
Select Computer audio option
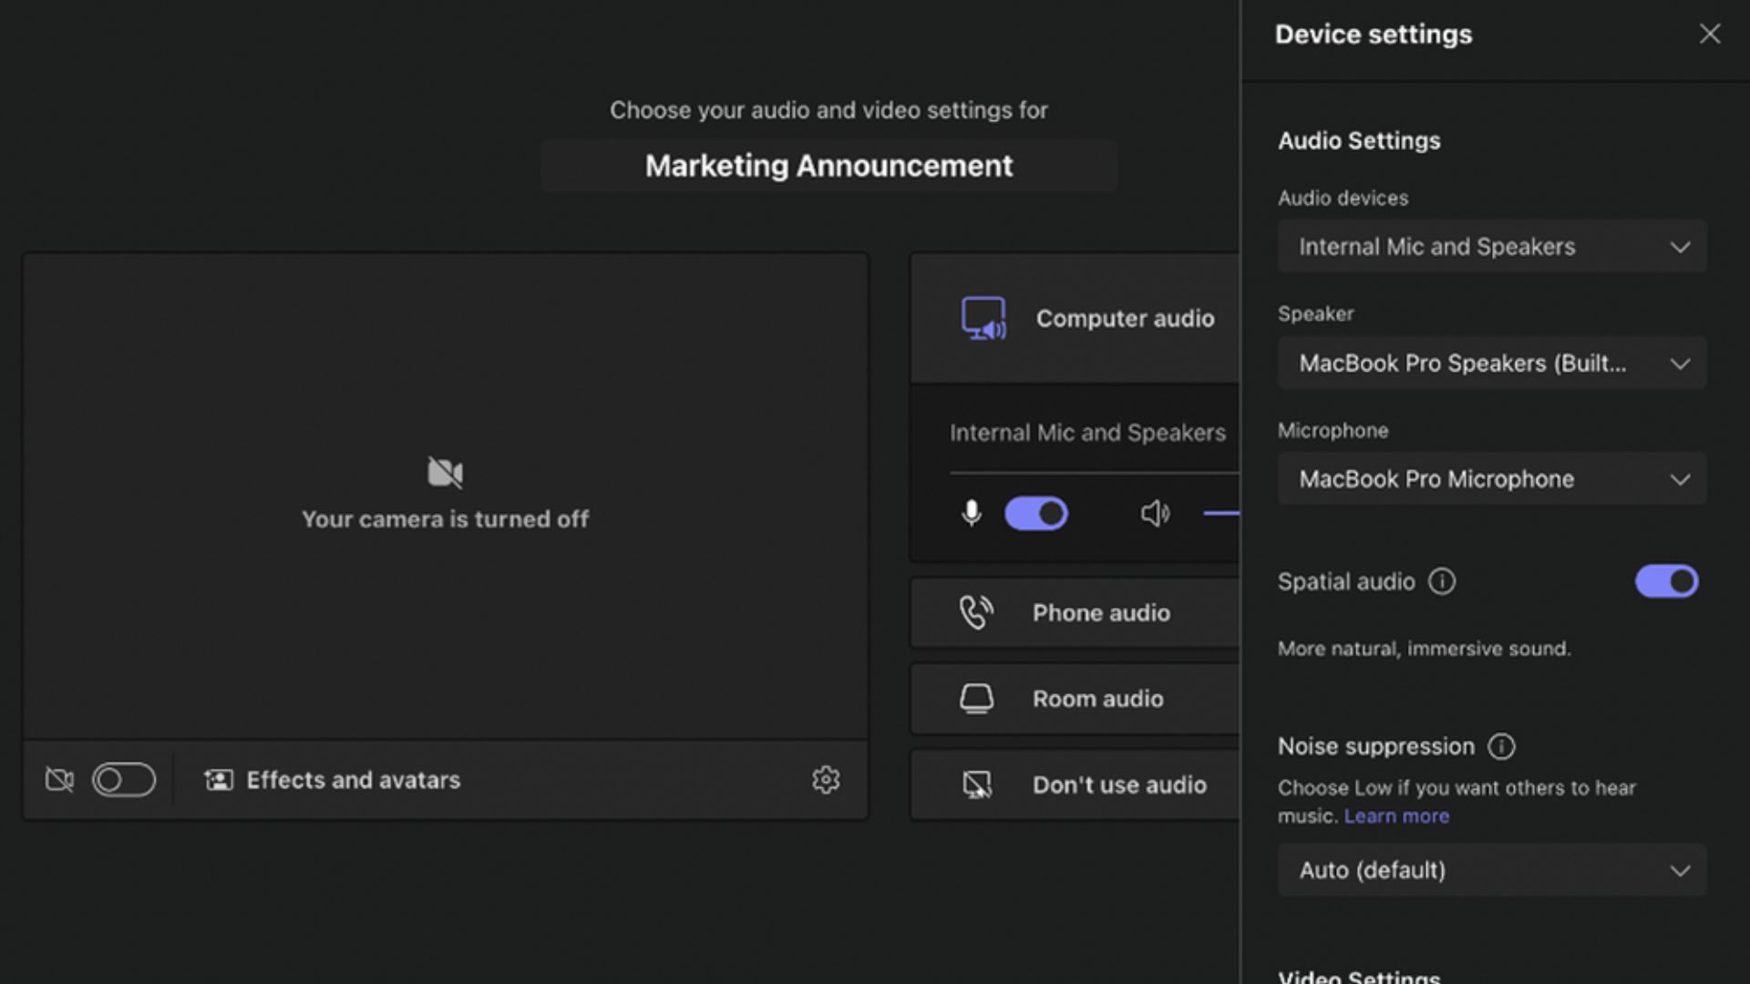pyautogui.click(x=1075, y=318)
